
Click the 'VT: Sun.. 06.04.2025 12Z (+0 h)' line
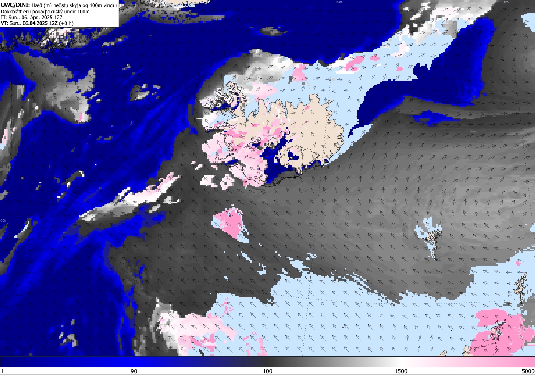tap(37, 23)
